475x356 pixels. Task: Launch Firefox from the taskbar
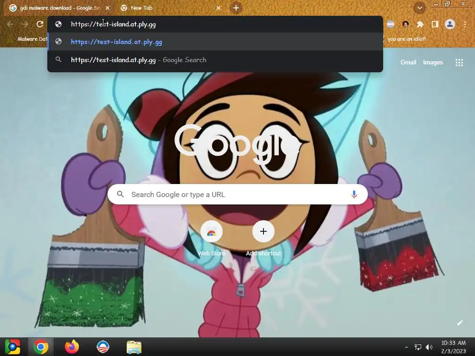(72, 347)
